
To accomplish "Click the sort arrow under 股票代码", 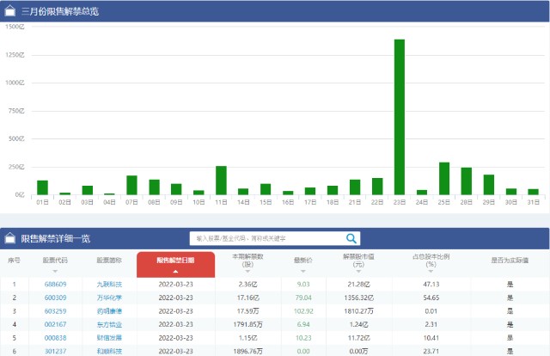I will [x=55, y=272].
